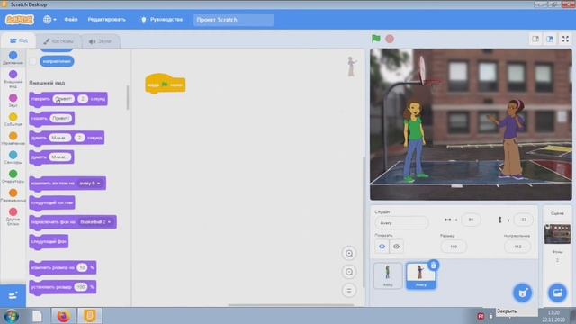The height and width of the screenshot is (324, 576).
Task: Click the sprite Направление field
Action: coord(517,247)
